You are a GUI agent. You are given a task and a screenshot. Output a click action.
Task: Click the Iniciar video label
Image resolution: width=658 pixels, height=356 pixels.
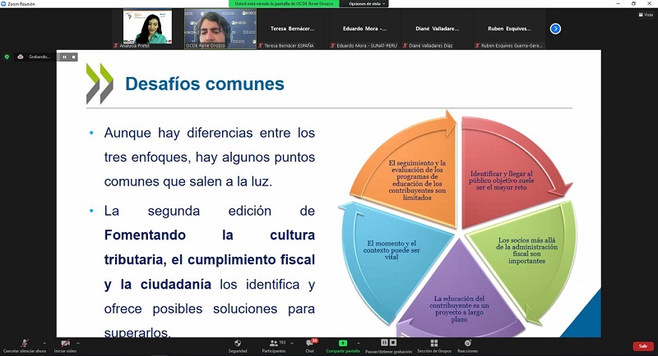click(x=65, y=351)
